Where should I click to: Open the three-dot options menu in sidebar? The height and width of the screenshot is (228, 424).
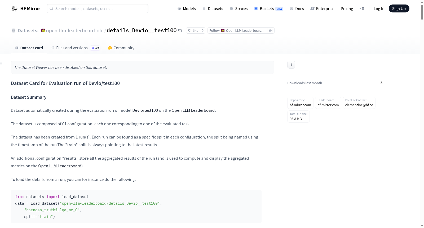291,65
